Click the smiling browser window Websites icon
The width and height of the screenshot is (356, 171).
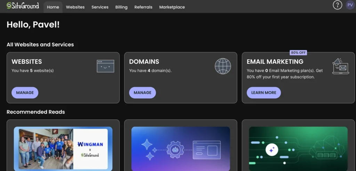[x=105, y=66]
